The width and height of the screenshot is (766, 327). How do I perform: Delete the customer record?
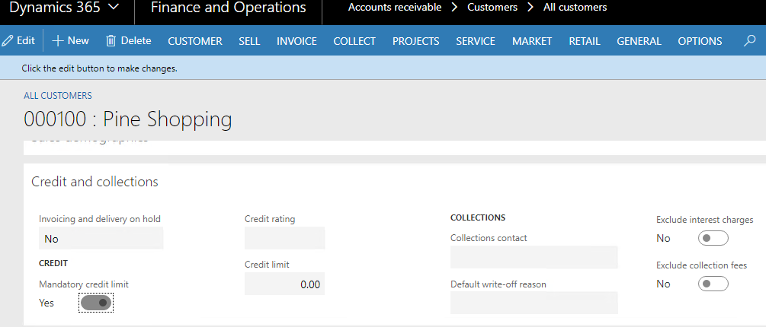(x=129, y=41)
